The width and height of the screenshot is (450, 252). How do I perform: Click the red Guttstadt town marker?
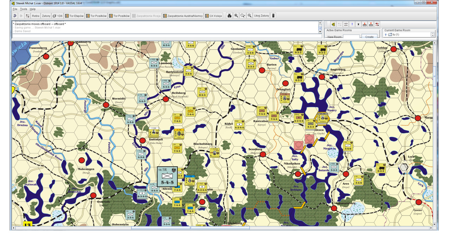[142, 140]
